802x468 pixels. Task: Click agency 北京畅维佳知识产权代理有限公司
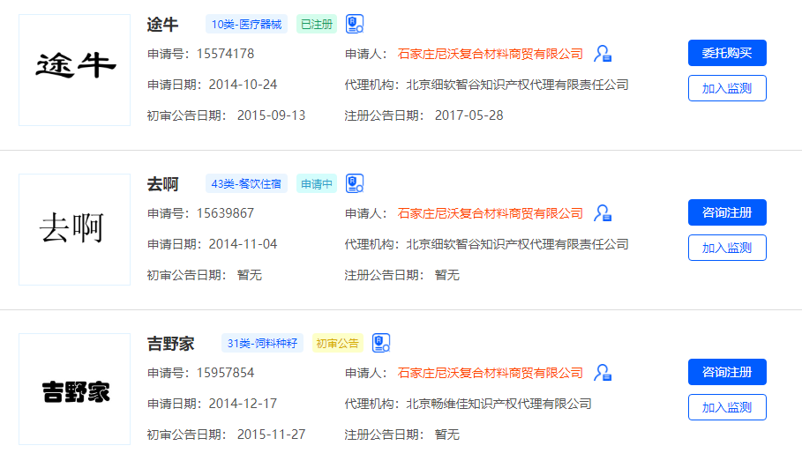[x=498, y=404]
